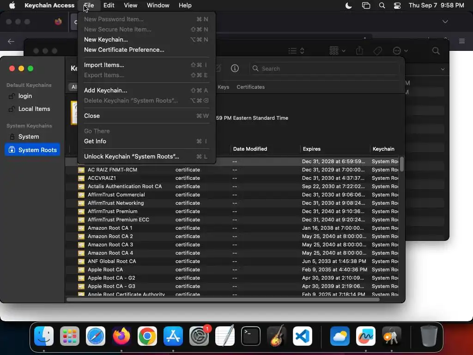Change list view option in Finder toolbar
Image resolution: width=473 pixels, height=355 pixels.
(296, 51)
